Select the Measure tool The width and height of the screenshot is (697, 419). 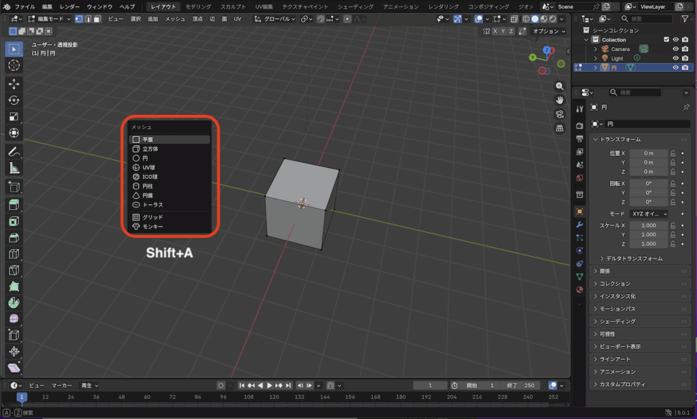pos(14,168)
